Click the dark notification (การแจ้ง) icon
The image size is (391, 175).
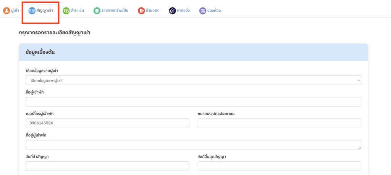click(x=173, y=11)
